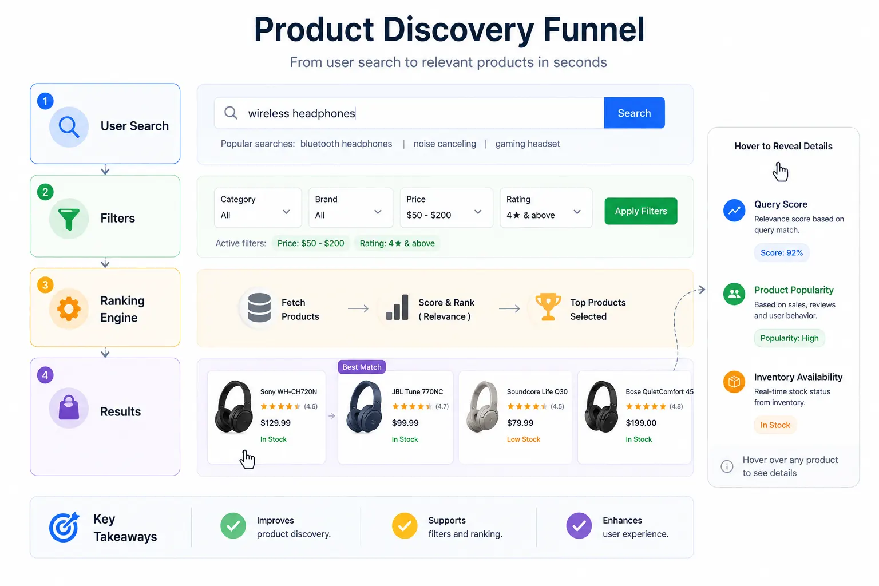
Task: Click the Ranking Engine gear icon
Action: [x=69, y=309]
